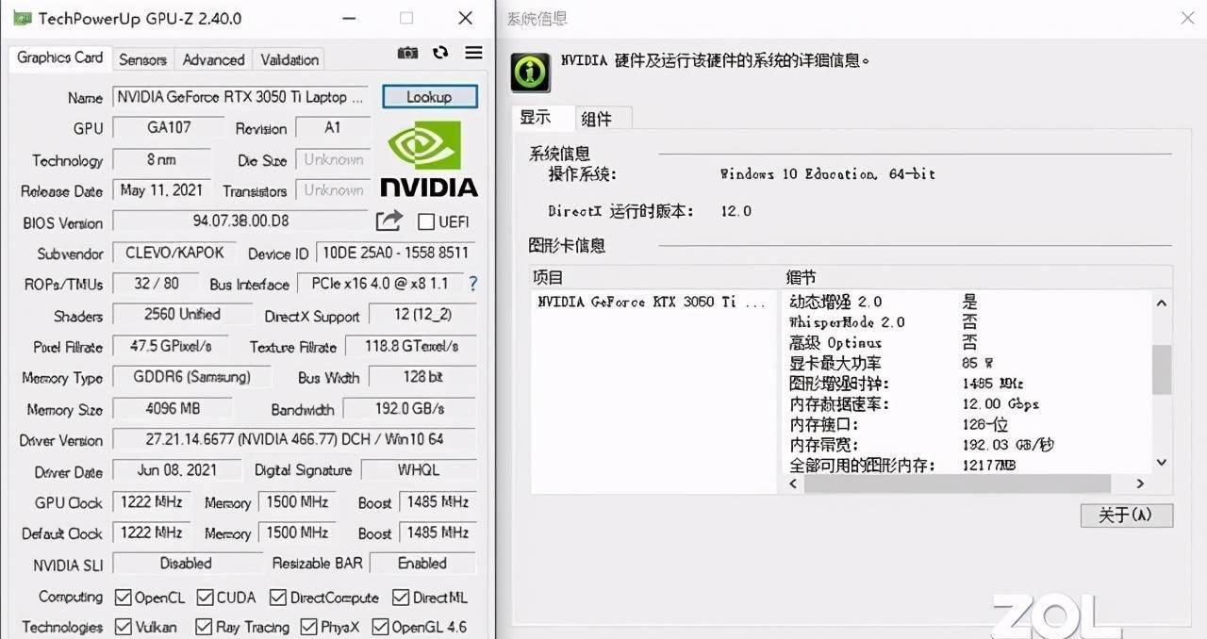The image size is (1207, 639).
Task: Toggle the OpenCL checkbox
Action: [123, 598]
